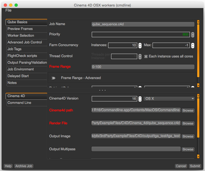The width and height of the screenshot is (205, 171).
Task: Select the Qube Basics tab
Action: [x=26, y=22]
